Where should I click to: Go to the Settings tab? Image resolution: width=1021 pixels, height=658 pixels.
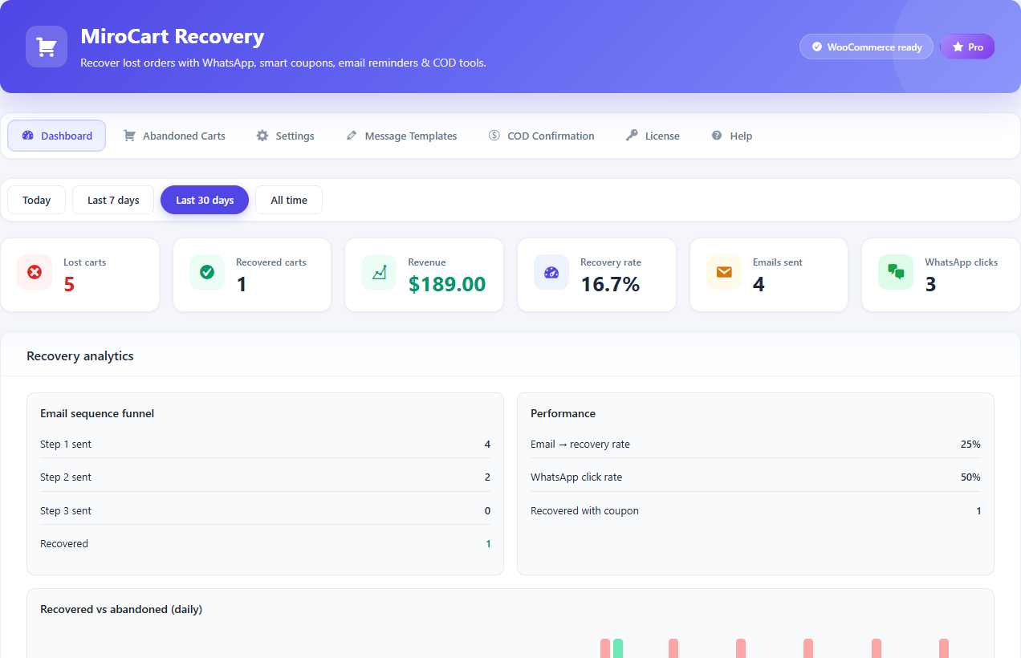(x=285, y=136)
